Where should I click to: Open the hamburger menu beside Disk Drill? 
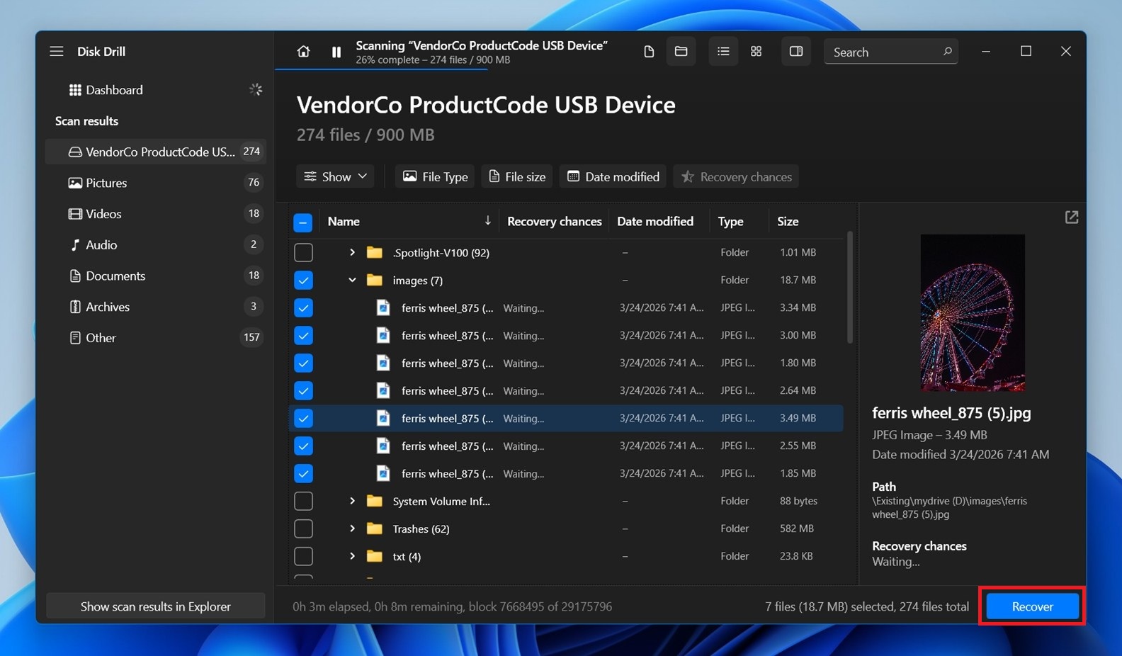click(x=57, y=51)
